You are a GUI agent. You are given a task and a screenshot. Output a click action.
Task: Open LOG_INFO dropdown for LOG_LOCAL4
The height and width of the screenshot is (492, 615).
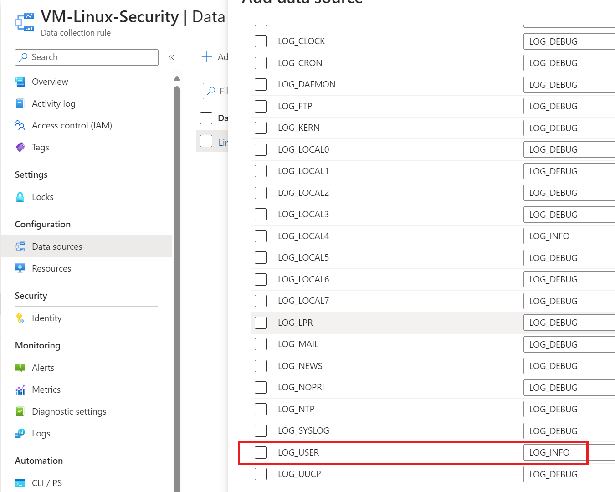point(569,236)
